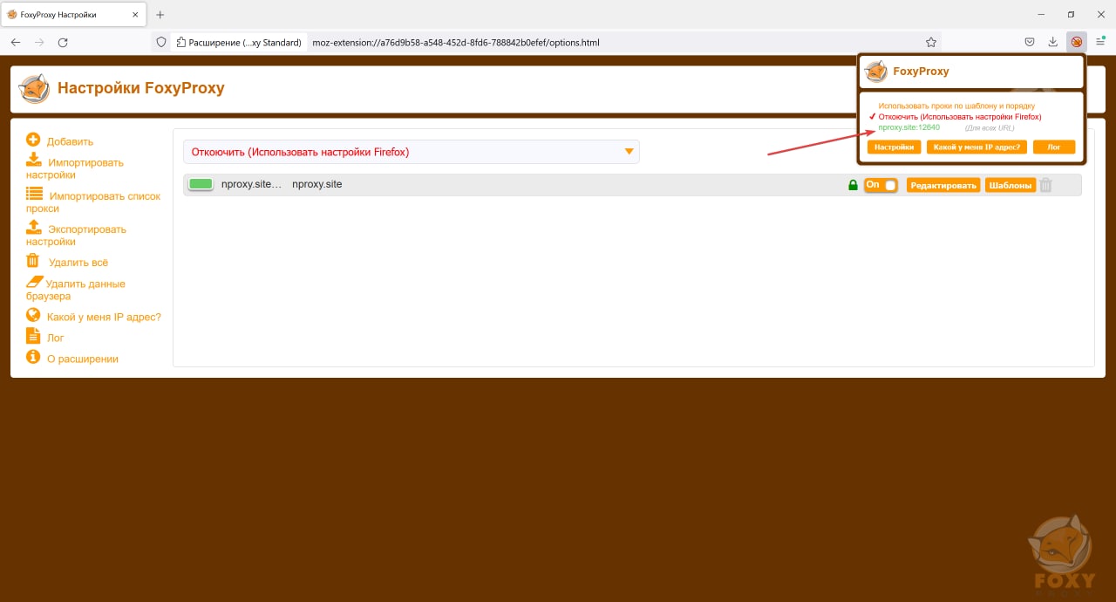Bookmark this page with the star icon
1116x602 pixels.
931,42
